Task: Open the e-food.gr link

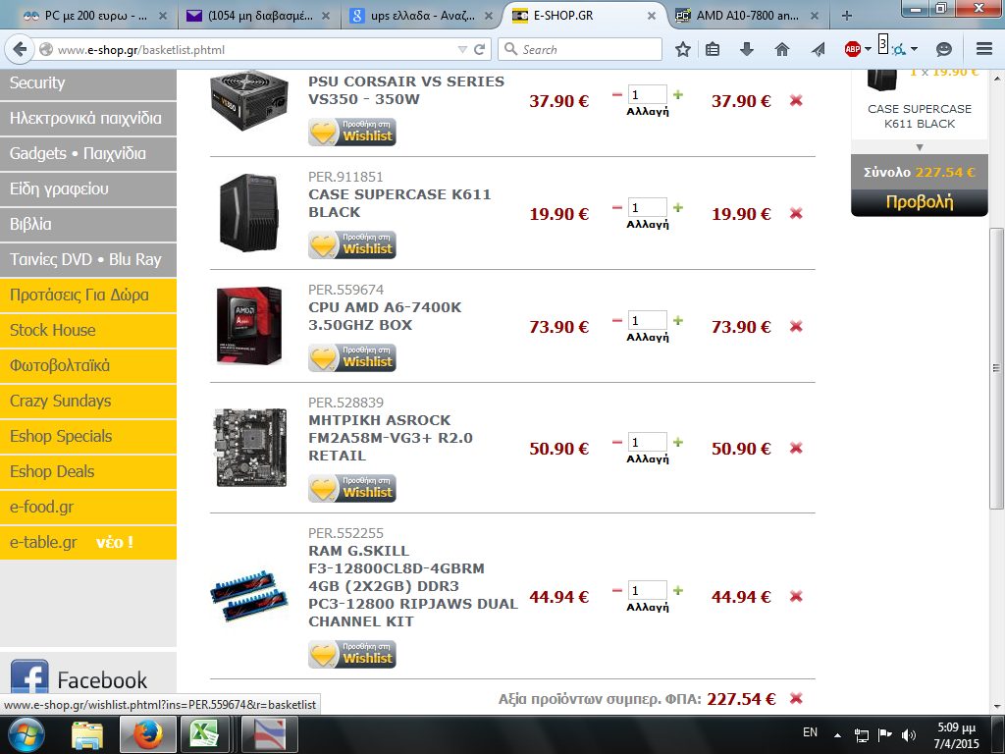Action: point(88,507)
